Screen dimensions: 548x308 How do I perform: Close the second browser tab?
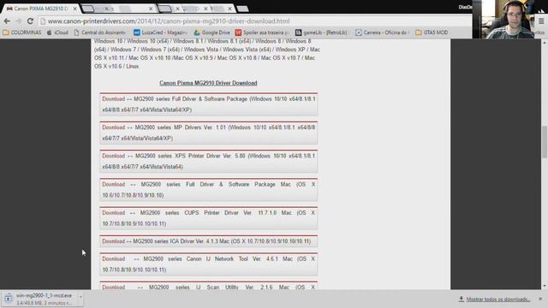[151, 9]
